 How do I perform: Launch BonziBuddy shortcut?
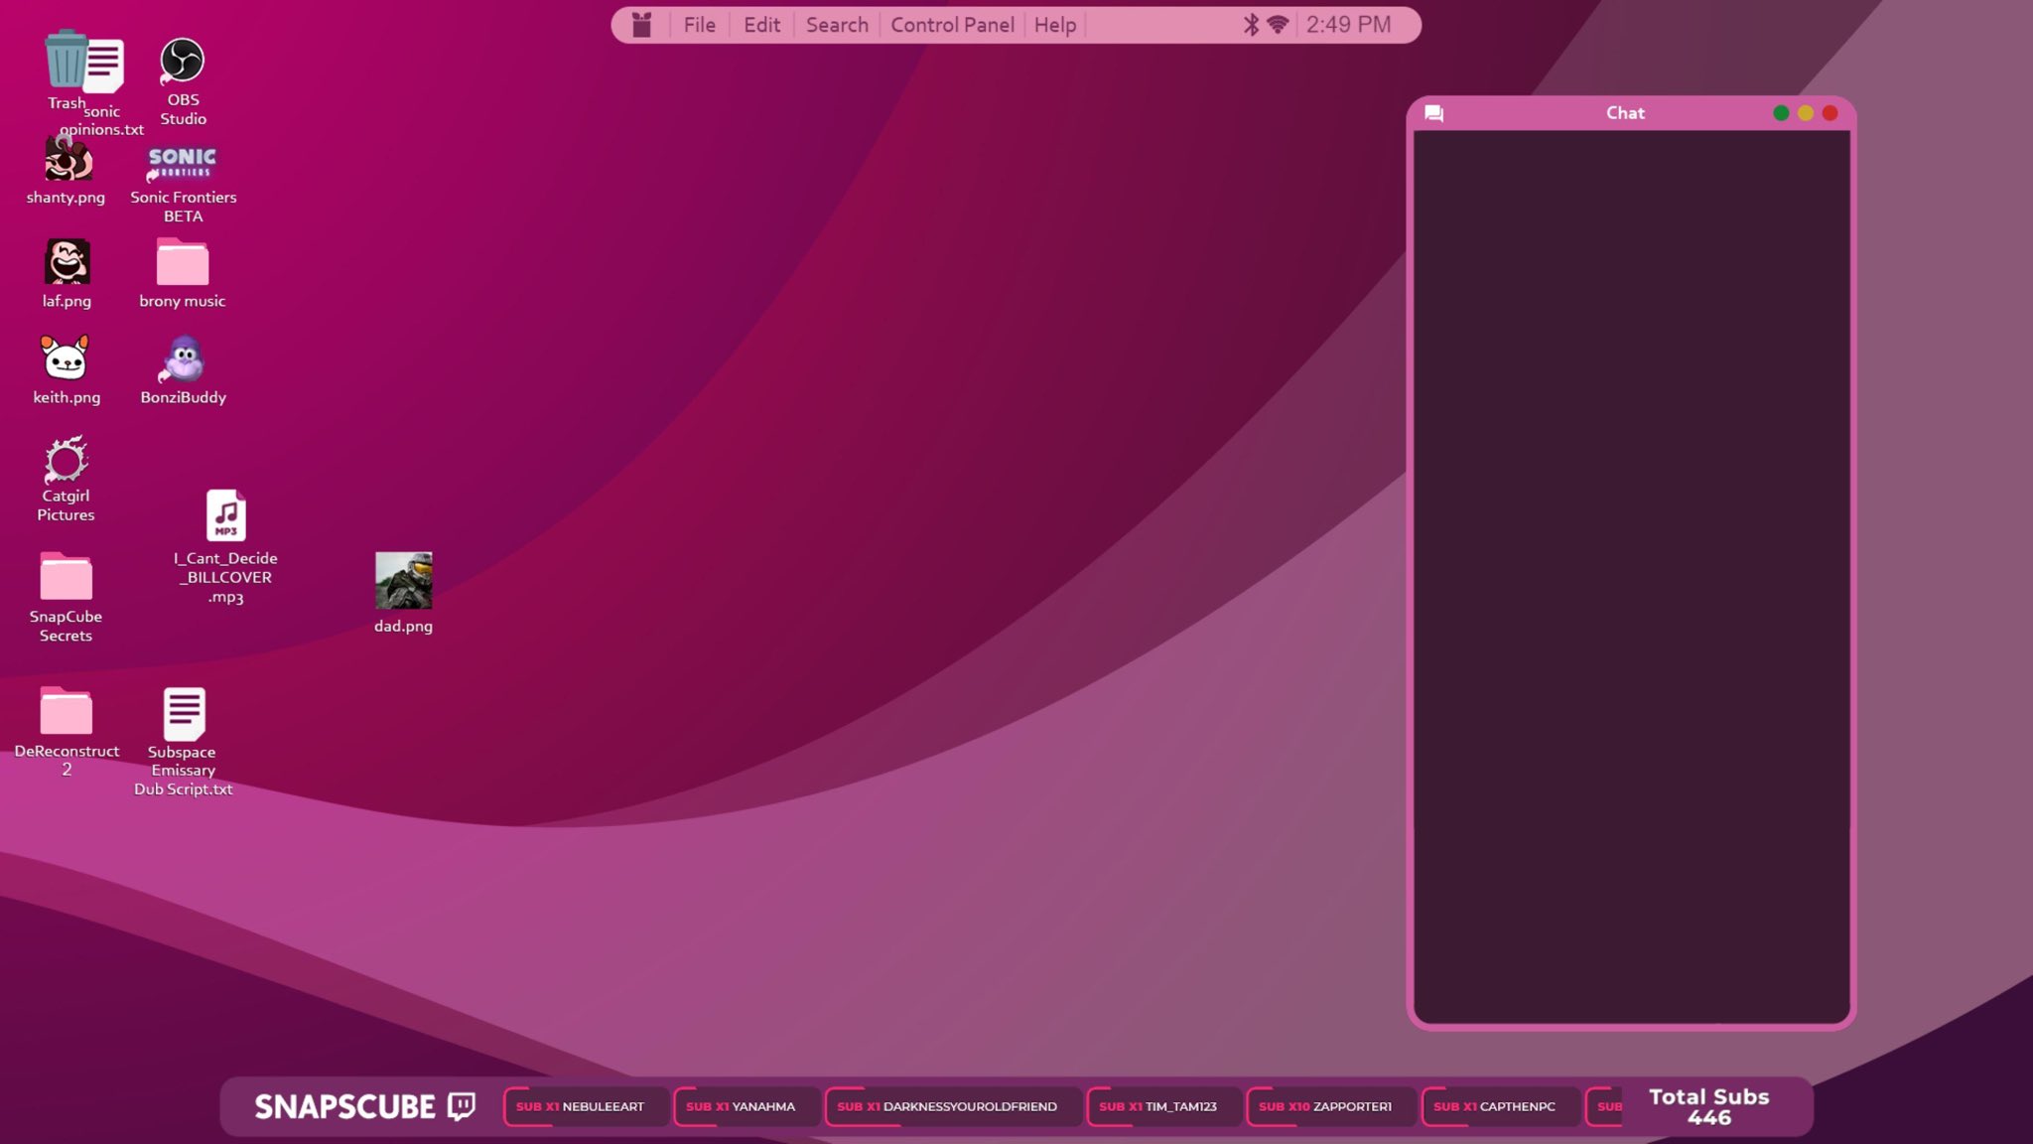183,359
